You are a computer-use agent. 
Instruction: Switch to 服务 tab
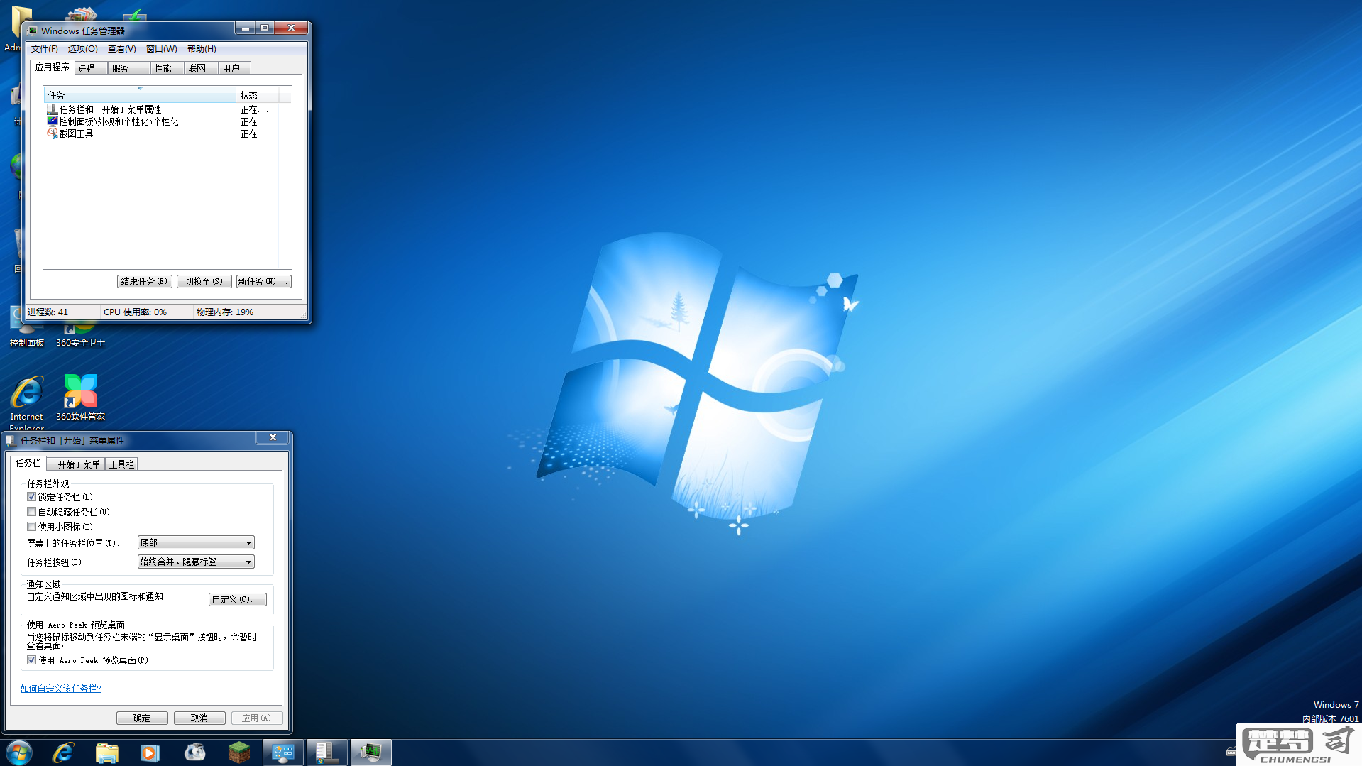(x=129, y=68)
